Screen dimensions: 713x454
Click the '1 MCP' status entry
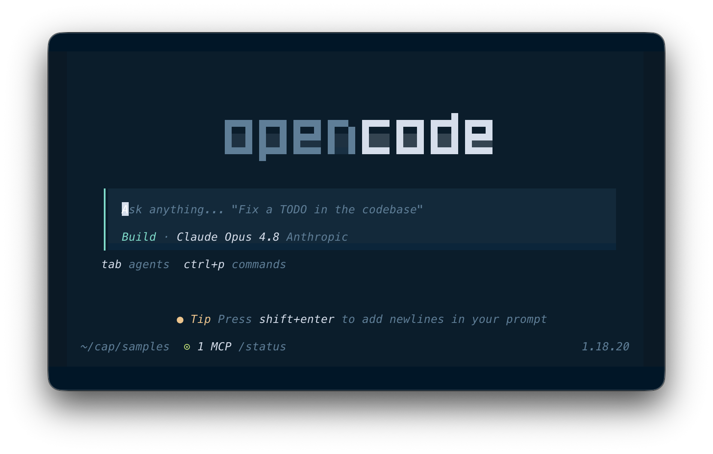click(x=214, y=346)
